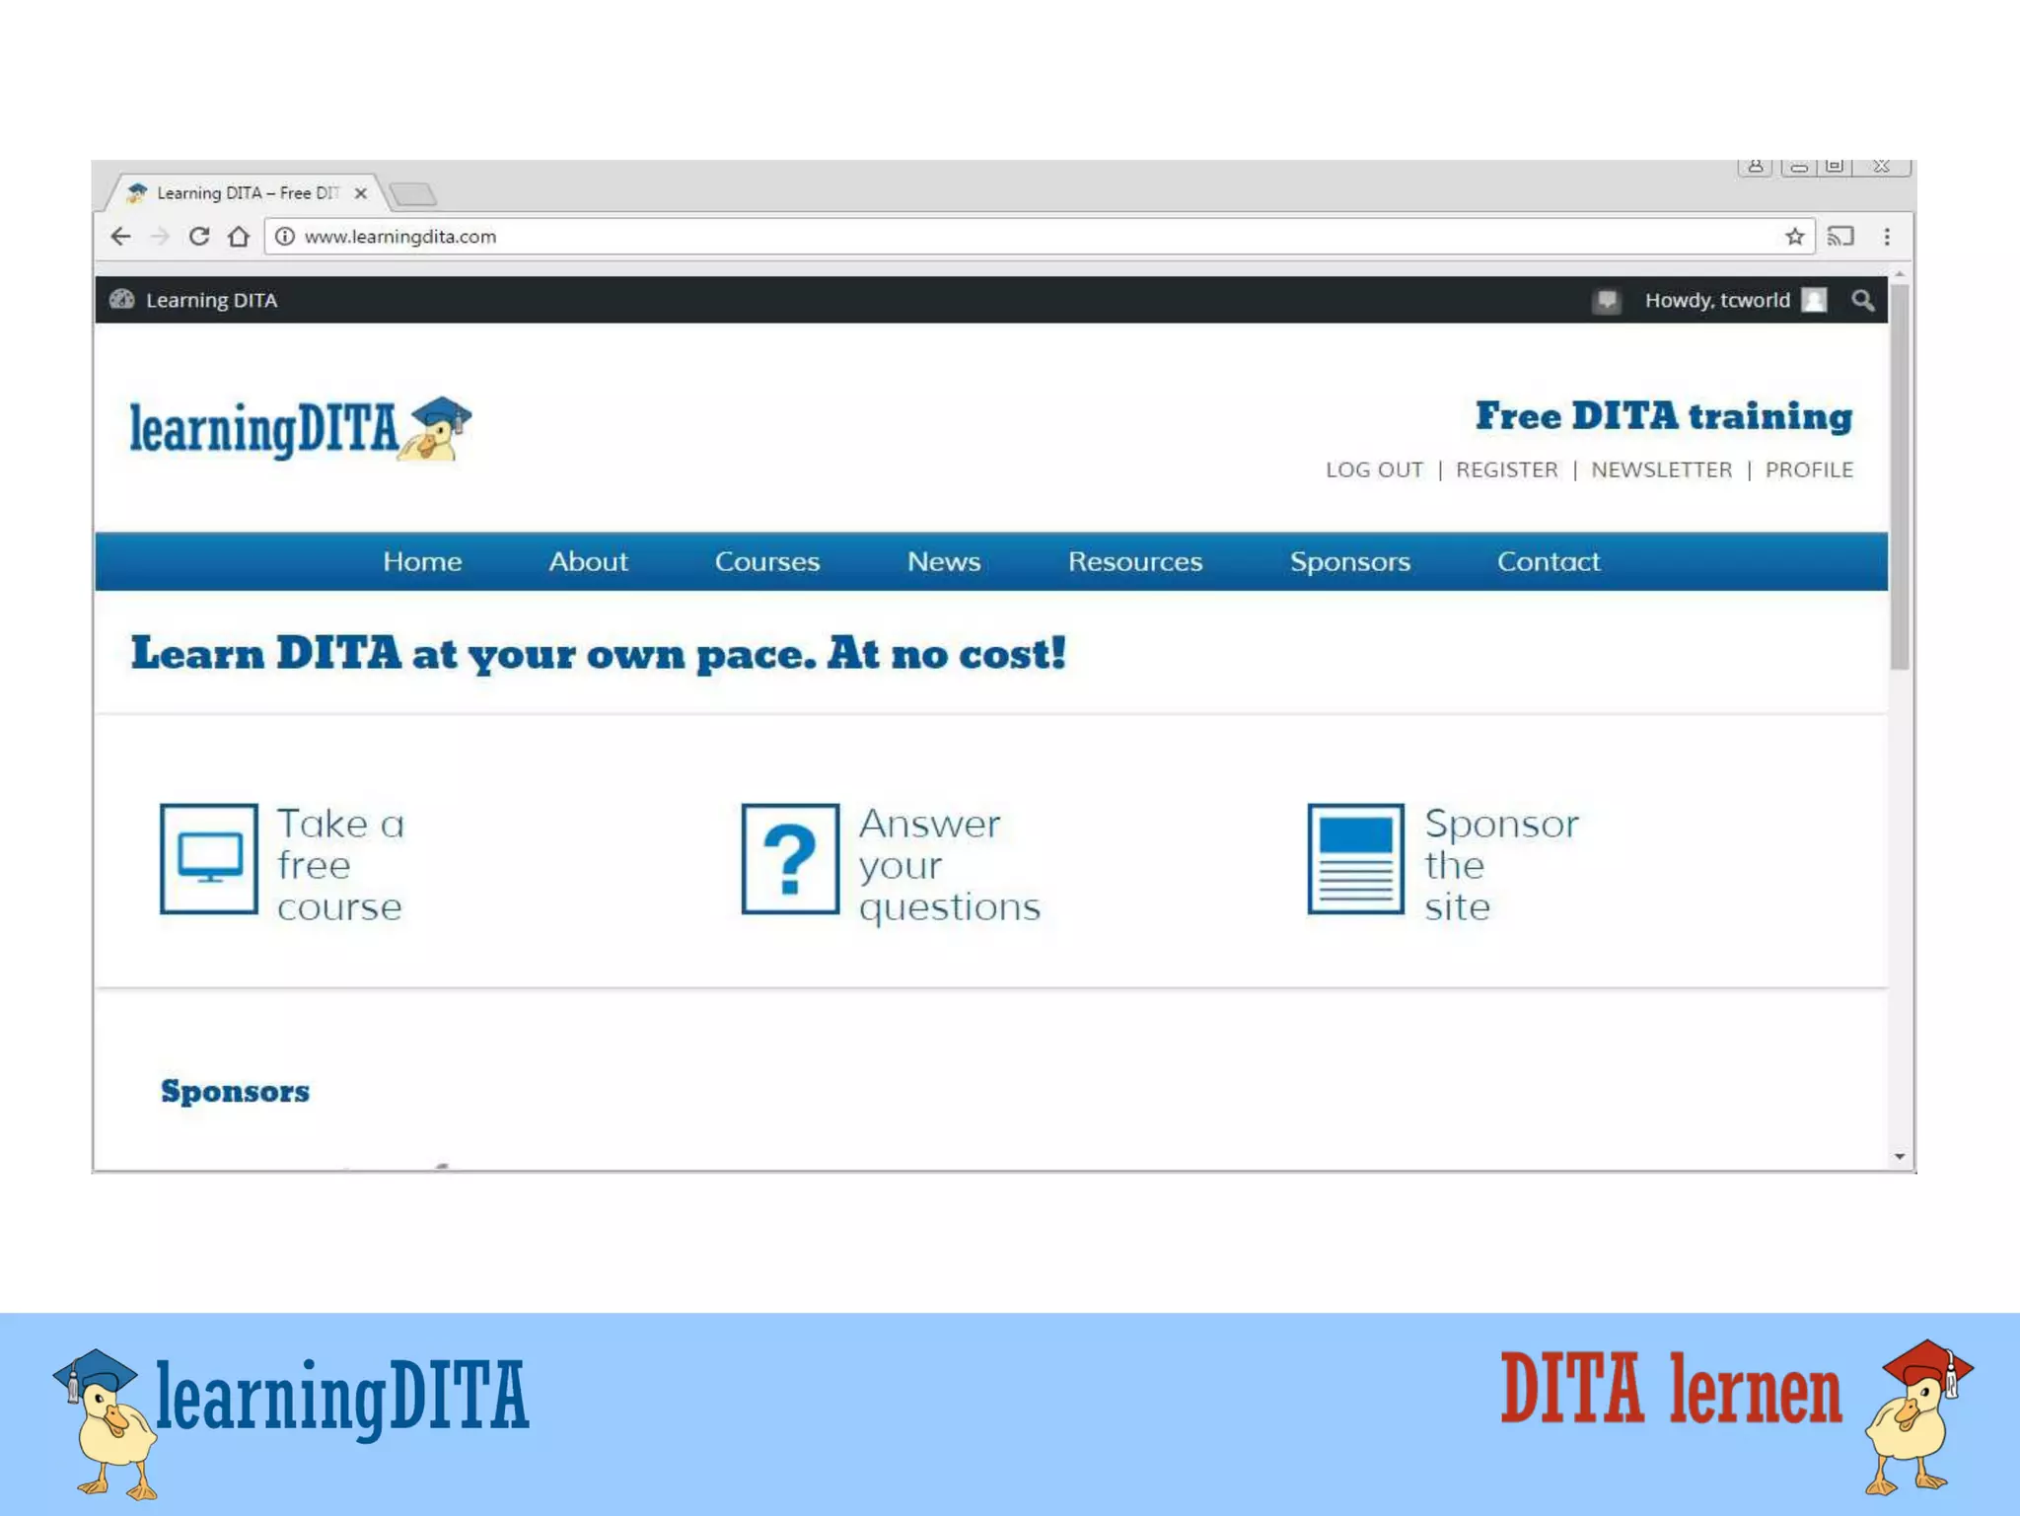This screenshot has height=1516, width=2020.
Task: Click the PROFILE link
Action: tap(1809, 469)
